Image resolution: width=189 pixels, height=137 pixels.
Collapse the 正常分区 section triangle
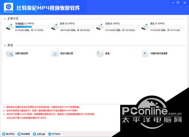[x=5, y=19]
